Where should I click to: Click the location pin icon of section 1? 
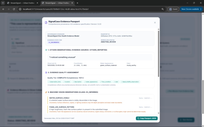46,50
